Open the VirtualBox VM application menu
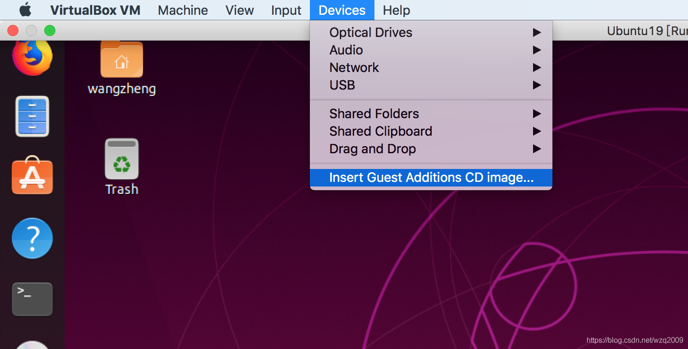The width and height of the screenshot is (688, 349). [95, 10]
